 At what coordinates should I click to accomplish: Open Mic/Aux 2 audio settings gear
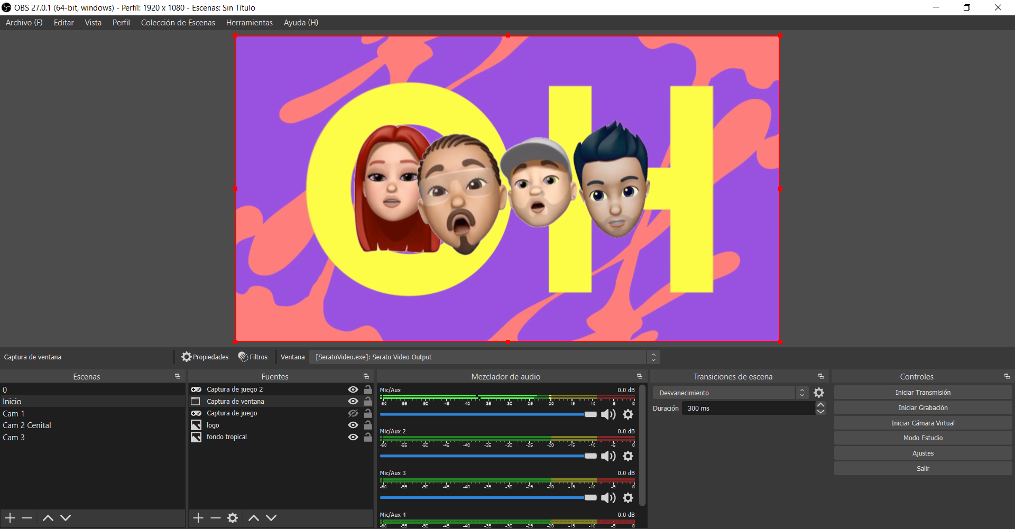click(628, 456)
